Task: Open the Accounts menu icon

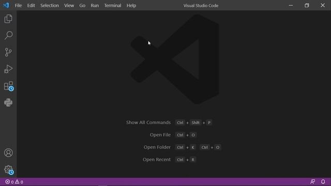Action: tap(8, 153)
